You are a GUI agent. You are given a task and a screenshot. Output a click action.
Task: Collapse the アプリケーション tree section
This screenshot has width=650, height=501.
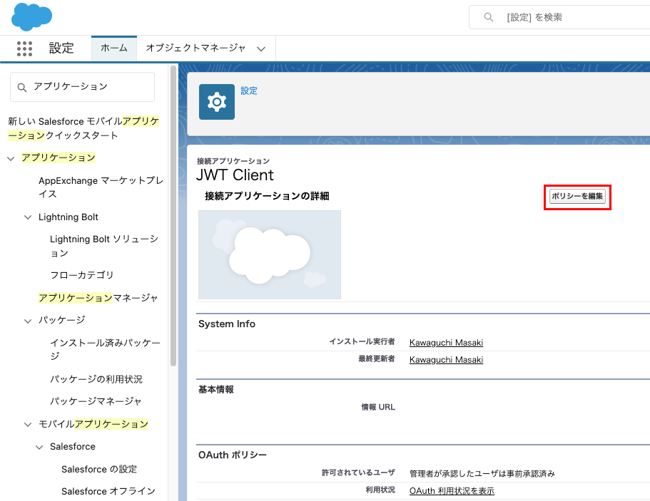pos(11,157)
